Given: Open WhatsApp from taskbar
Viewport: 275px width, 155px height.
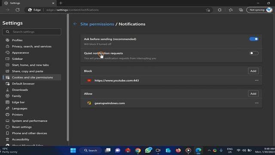Looking at the screenshot, I should [x=148, y=150].
